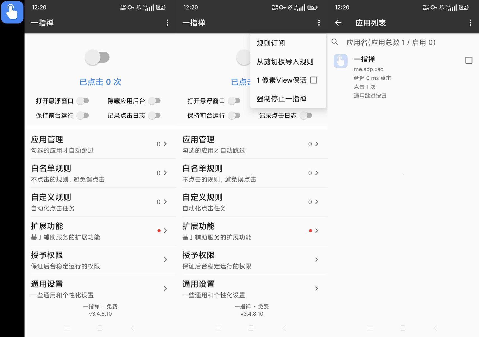Click 通用跳过按钮 text in app list
Image resolution: width=479 pixels, height=337 pixels.
370,96
